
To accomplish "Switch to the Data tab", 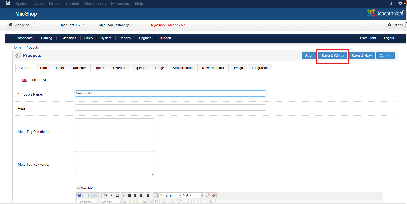I will click(x=43, y=68).
